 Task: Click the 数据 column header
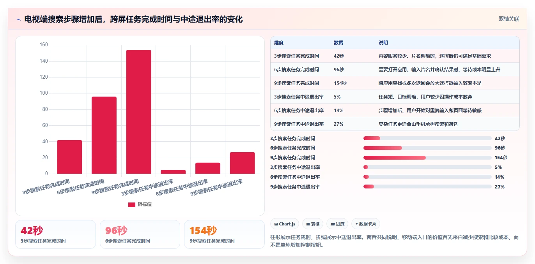click(338, 43)
